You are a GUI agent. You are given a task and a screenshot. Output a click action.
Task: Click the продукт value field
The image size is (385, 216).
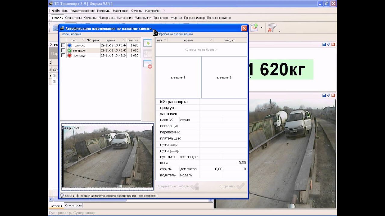click(223, 108)
